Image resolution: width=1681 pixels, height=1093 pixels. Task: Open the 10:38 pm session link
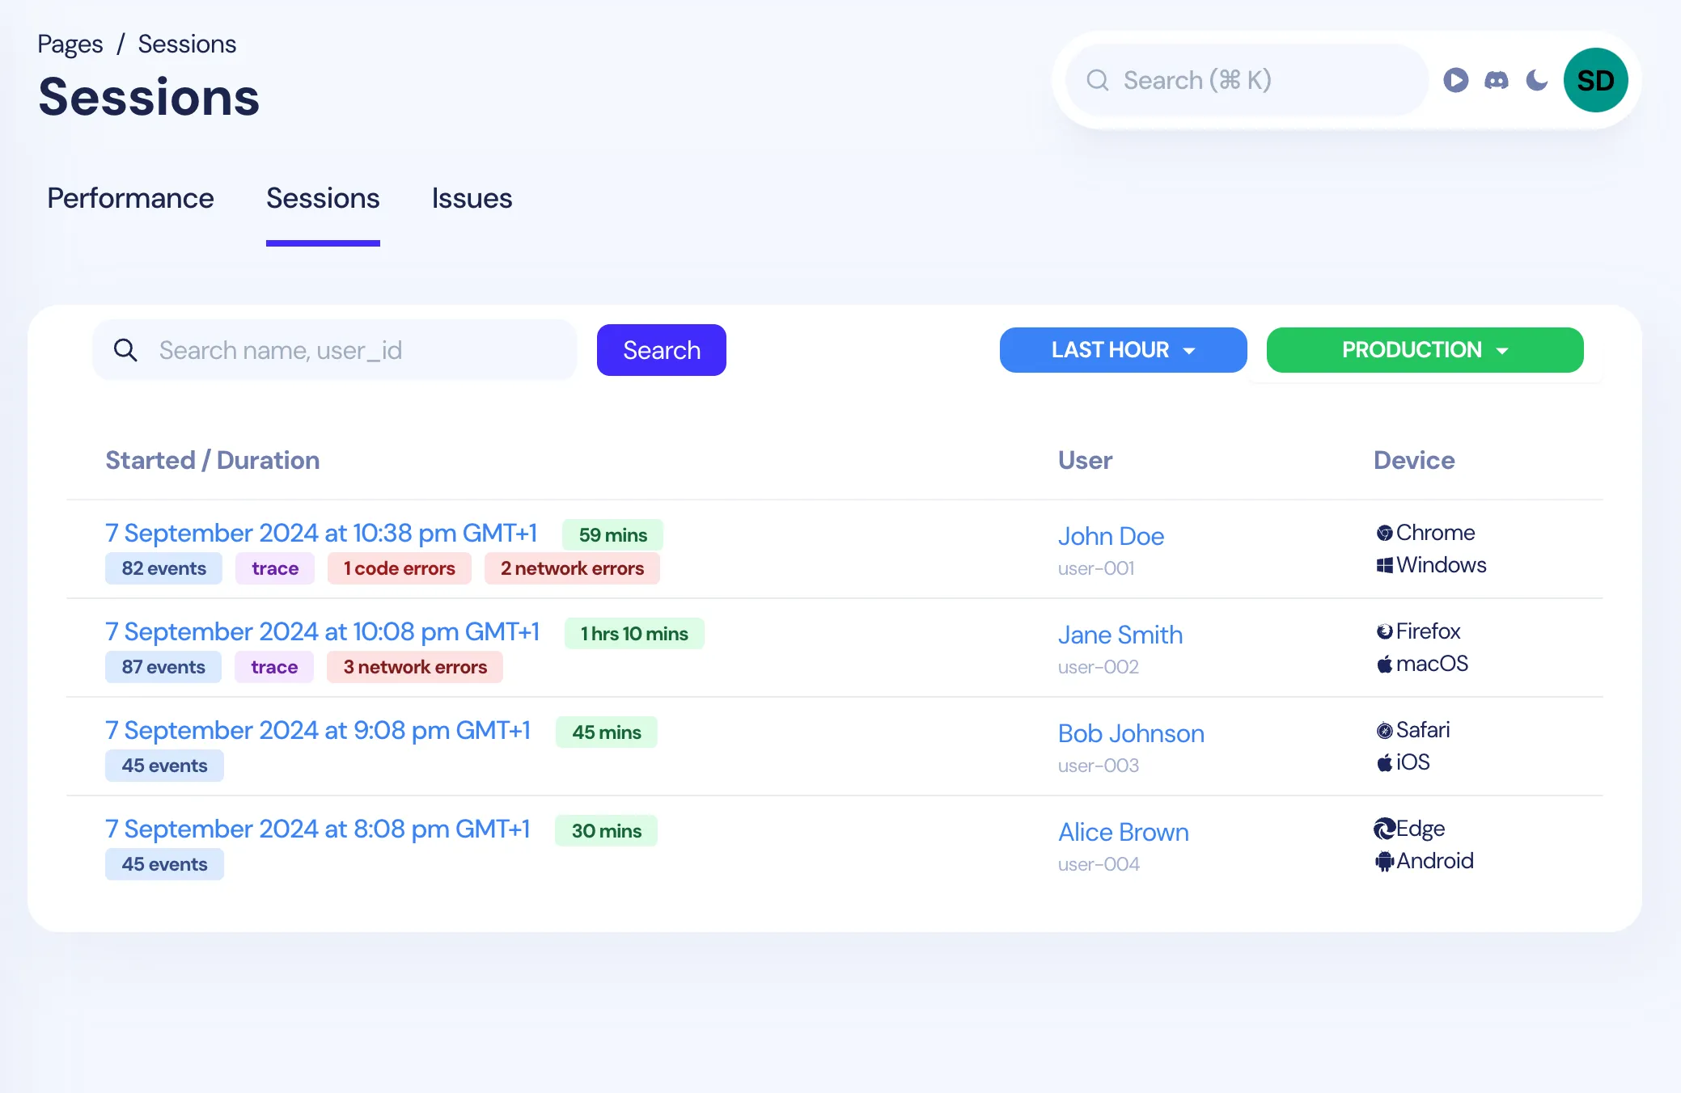[321, 534]
